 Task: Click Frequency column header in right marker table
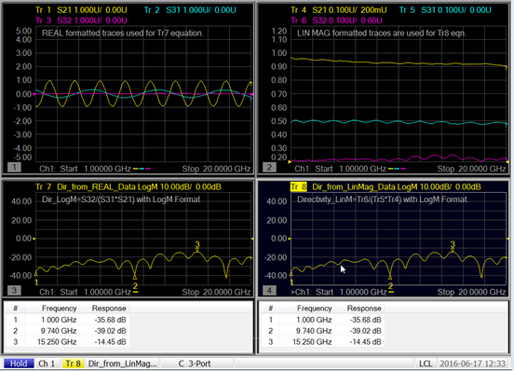click(x=314, y=309)
